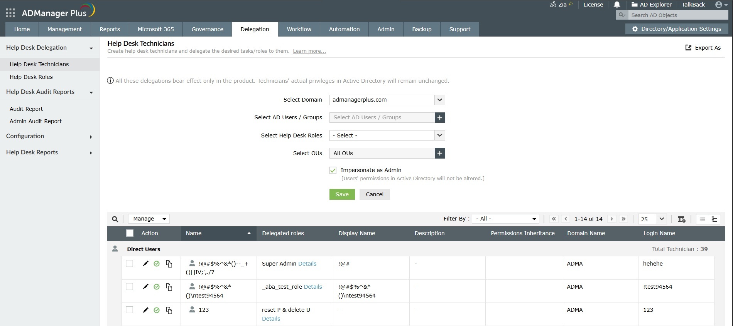This screenshot has width=733, height=326.
Task: Open Admin Audit Report in sidebar
Action: [x=35, y=121]
